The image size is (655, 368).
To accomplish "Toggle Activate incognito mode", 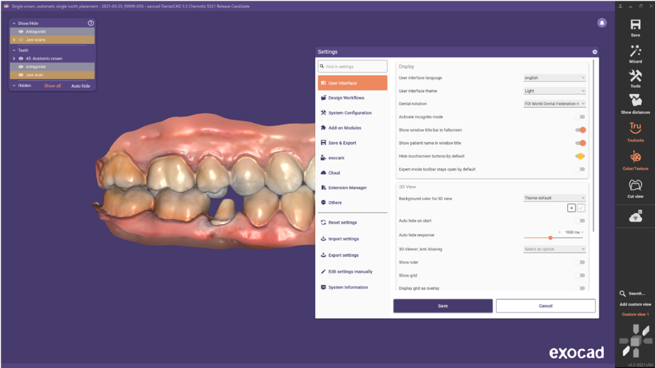I will [580, 117].
